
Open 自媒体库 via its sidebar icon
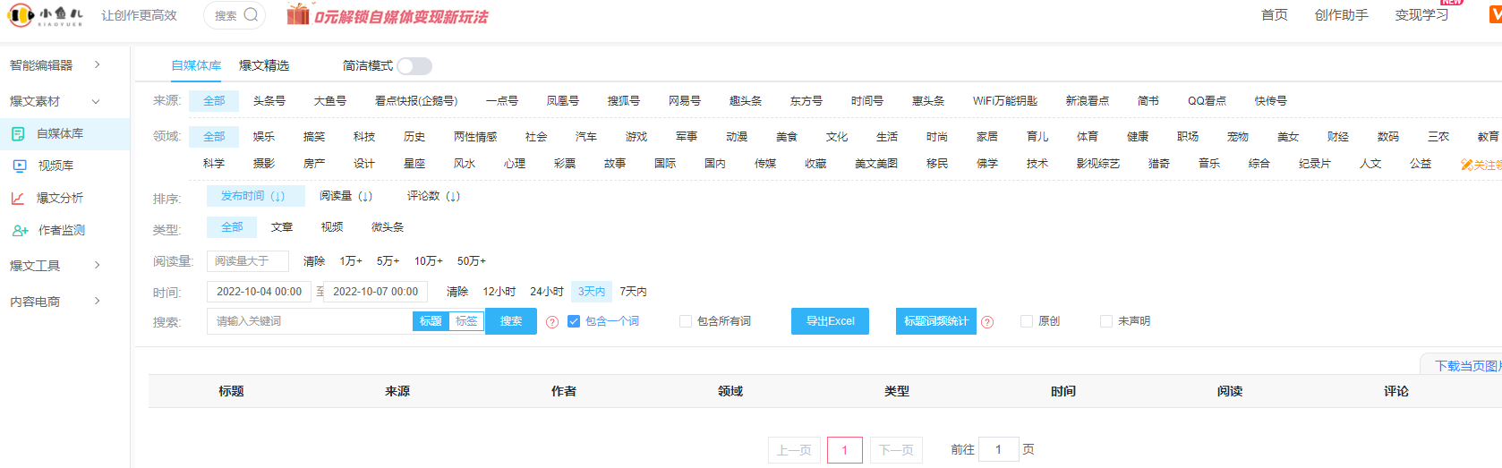pos(18,133)
